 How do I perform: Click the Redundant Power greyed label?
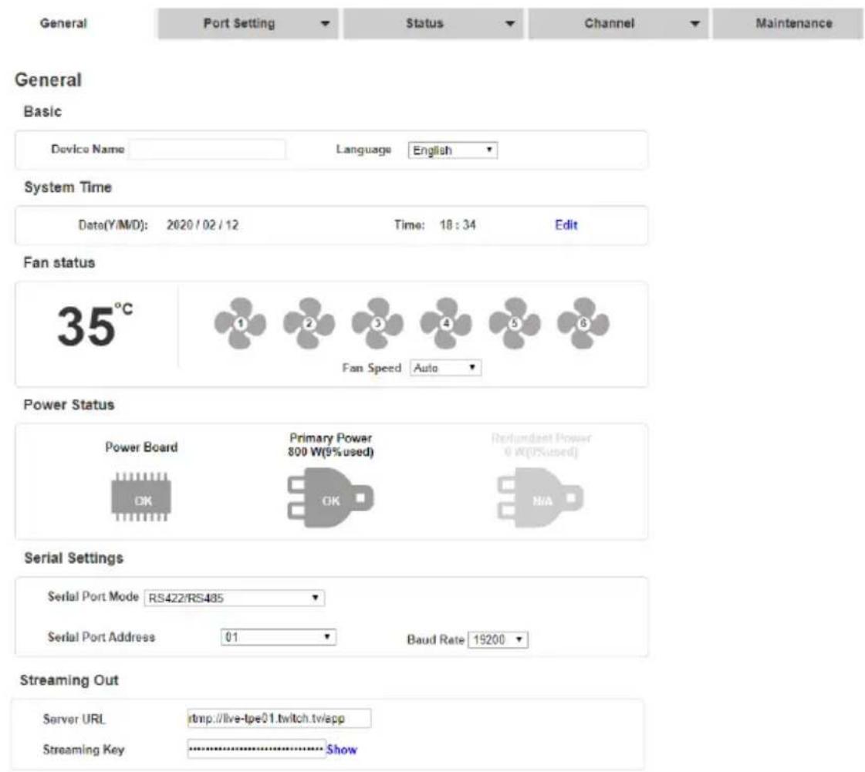pos(541,445)
